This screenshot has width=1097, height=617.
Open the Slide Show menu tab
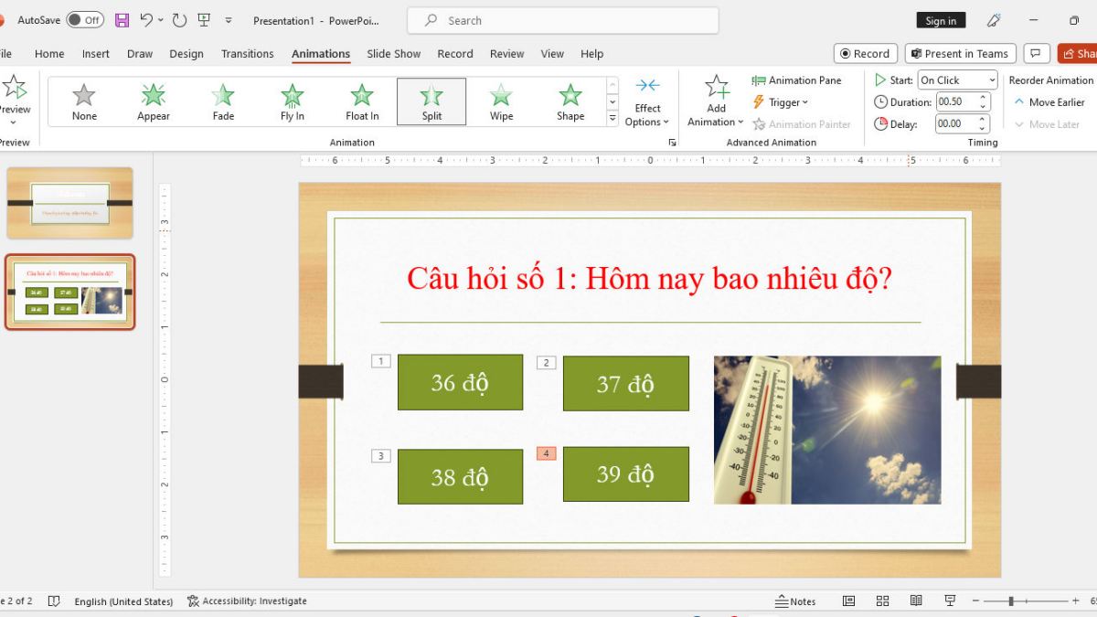coord(393,53)
